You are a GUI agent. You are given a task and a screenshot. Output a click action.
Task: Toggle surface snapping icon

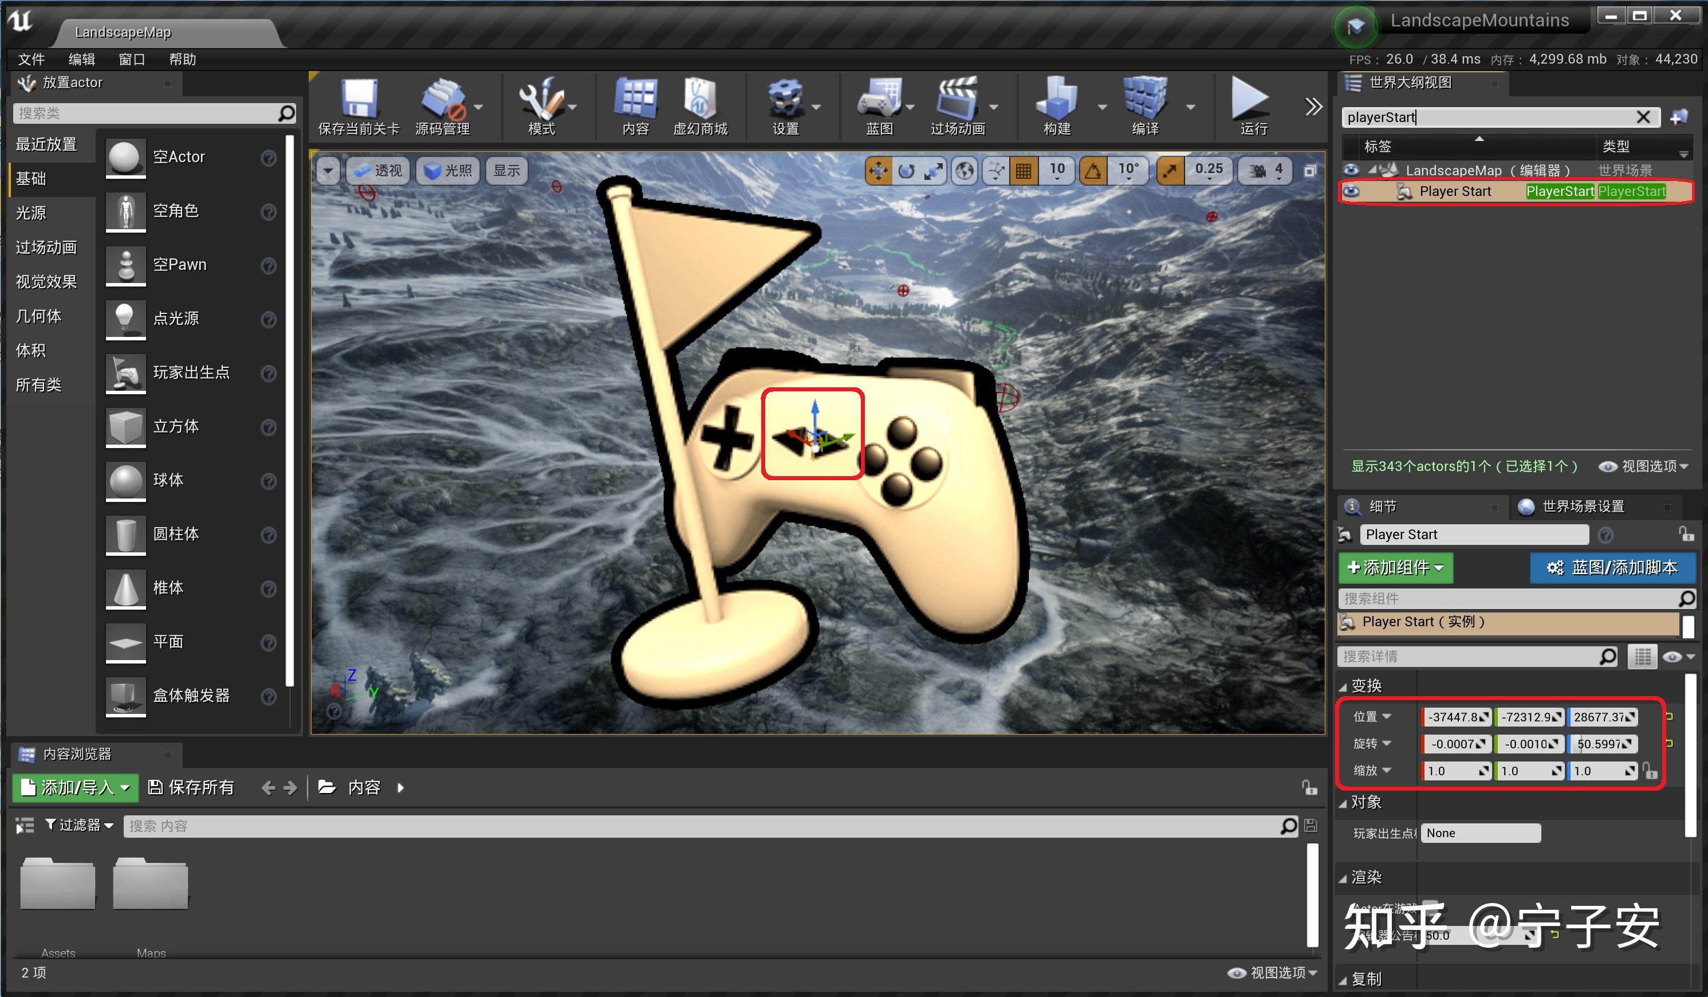point(997,171)
